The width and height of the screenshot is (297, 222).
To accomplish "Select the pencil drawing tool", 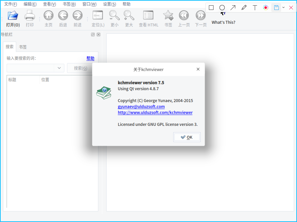I will click(x=244, y=8).
